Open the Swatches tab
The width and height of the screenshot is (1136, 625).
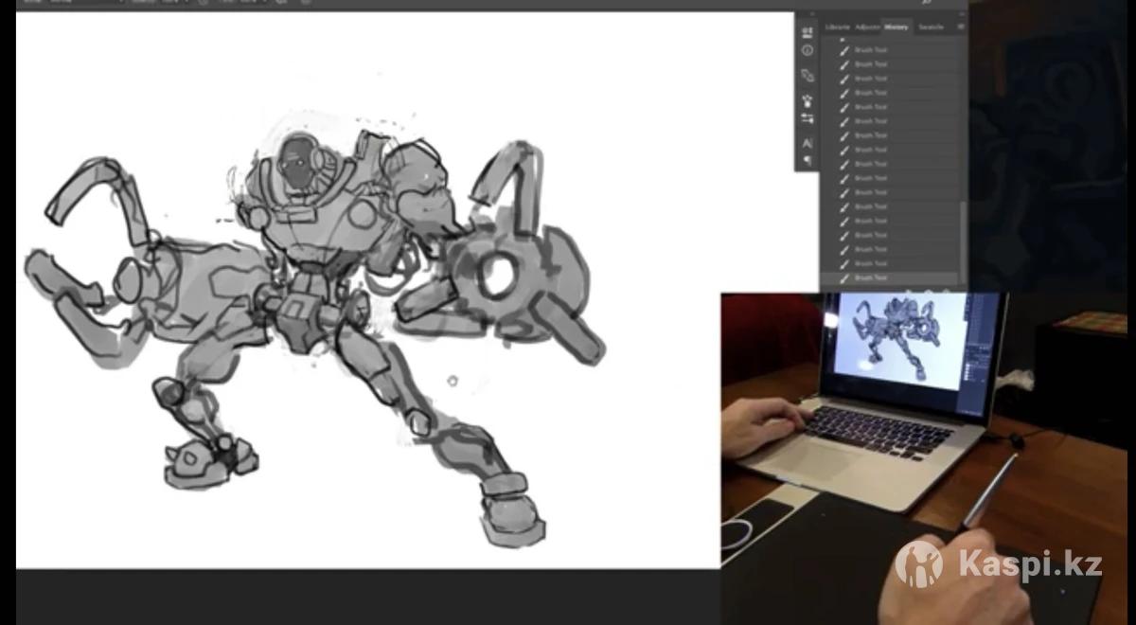tap(931, 27)
